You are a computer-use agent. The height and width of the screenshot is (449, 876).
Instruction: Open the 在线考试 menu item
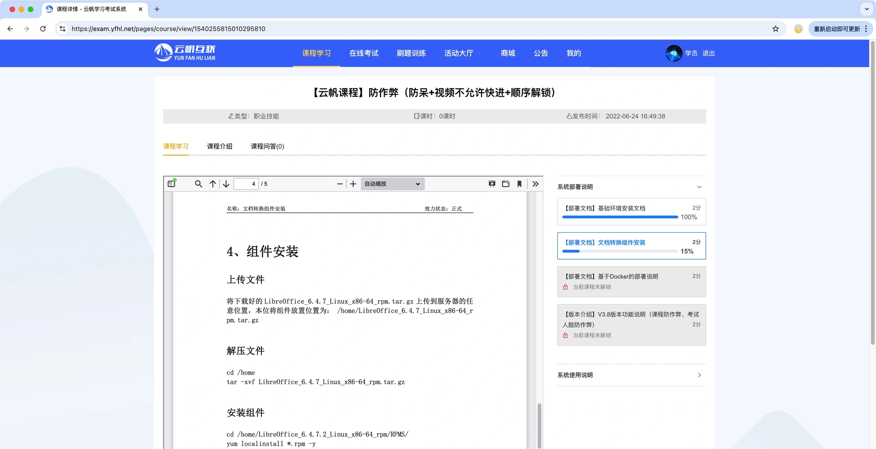pyautogui.click(x=364, y=53)
